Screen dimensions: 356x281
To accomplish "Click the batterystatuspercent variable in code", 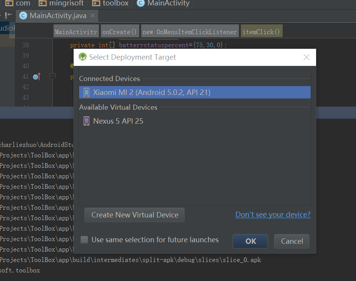I will (x=154, y=45).
